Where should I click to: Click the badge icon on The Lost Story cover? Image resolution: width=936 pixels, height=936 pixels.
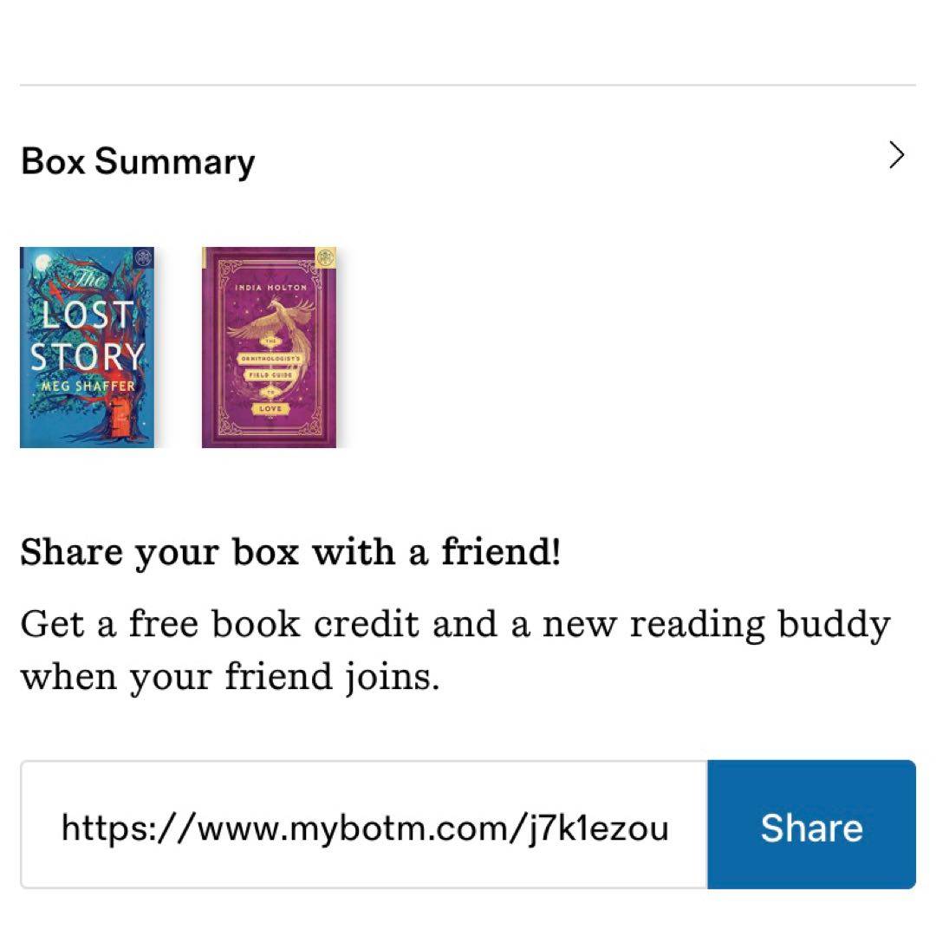(x=145, y=257)
